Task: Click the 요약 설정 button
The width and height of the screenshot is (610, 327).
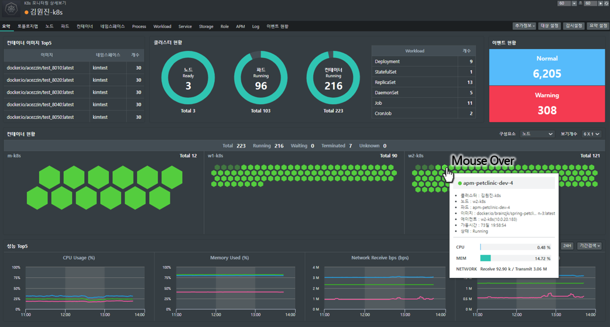Action: [x=598, y=26]
